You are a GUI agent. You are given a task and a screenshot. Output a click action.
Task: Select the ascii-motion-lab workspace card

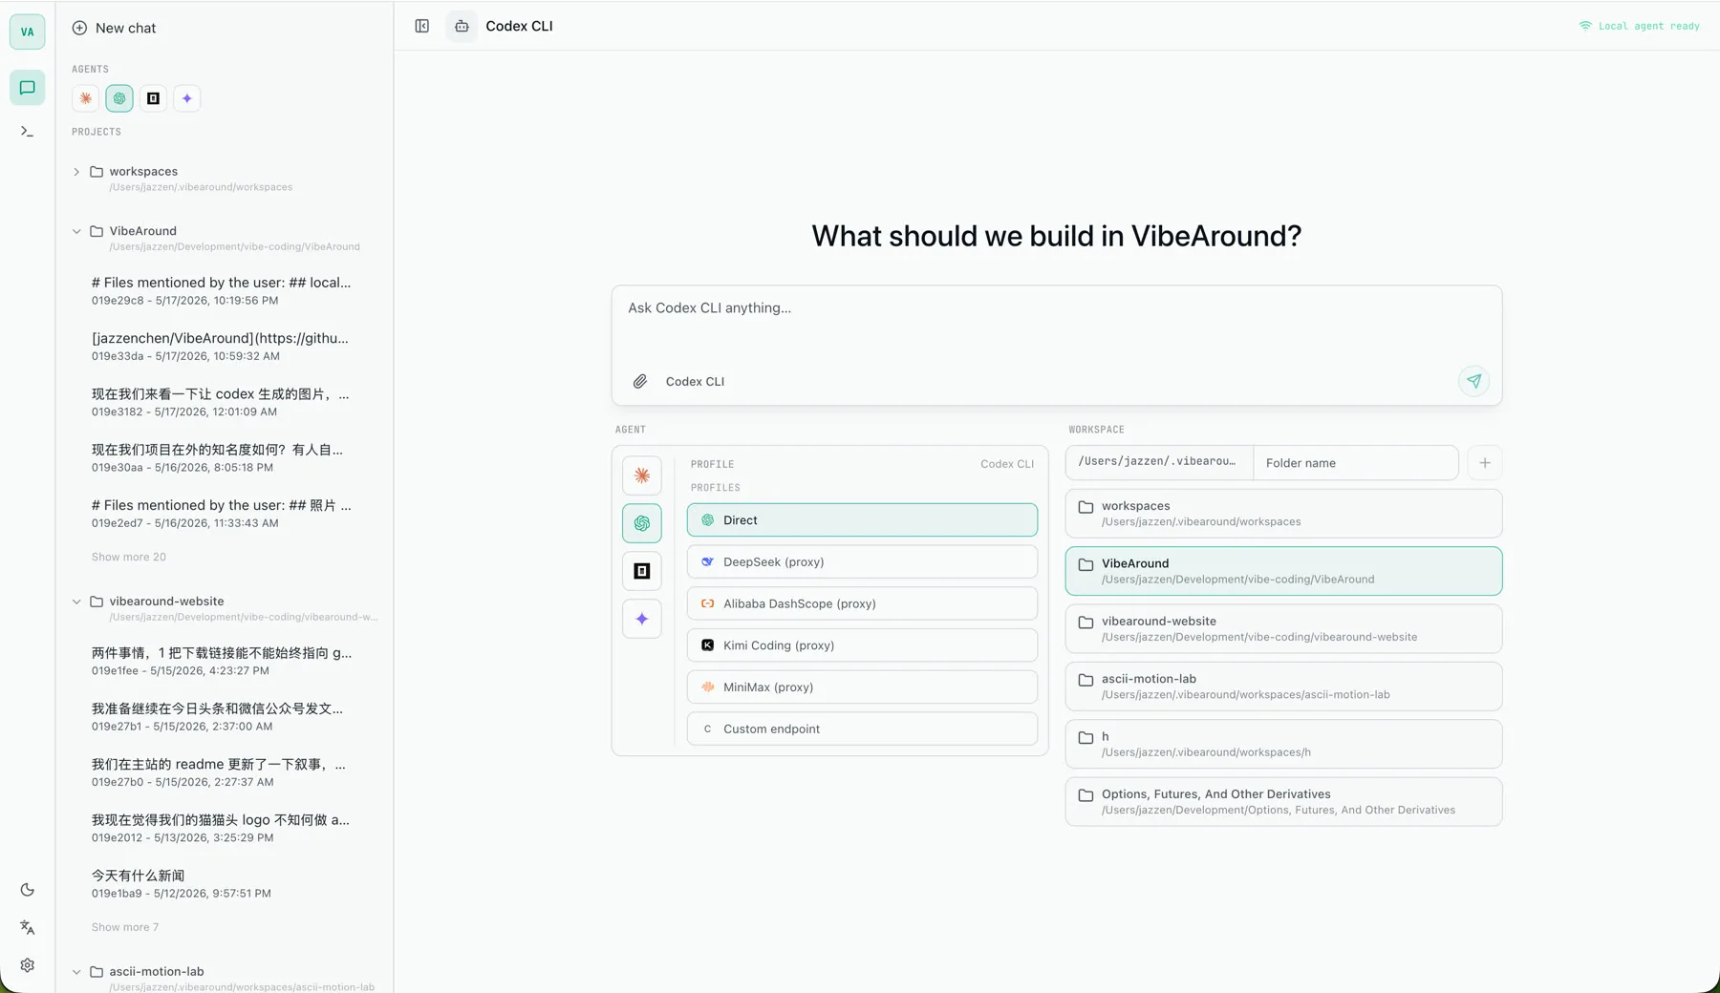(x=1283, y=687)
